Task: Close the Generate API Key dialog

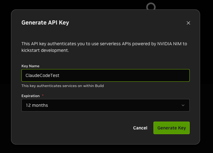Action: [x=188, y=23]
